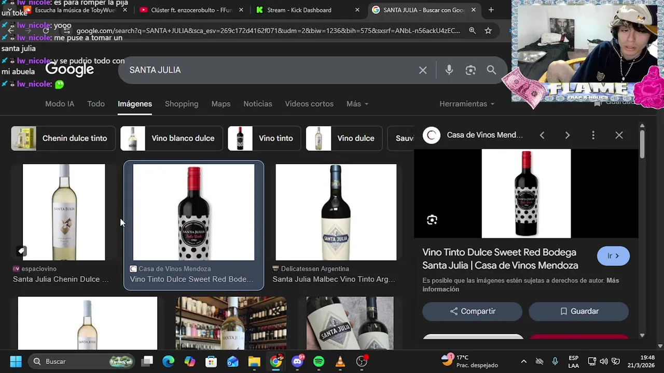This screenshot has width=664, height=373.
Task: Open Task View from the taskbar
Action: pos(147,361)
